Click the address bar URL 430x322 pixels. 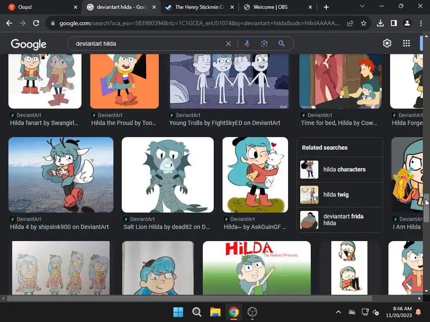click(x=199, y=23)
